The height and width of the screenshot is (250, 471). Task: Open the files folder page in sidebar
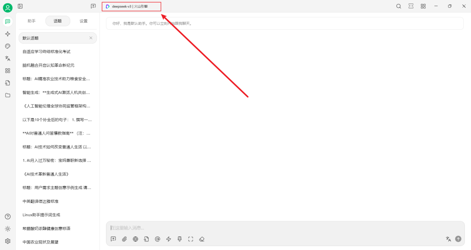click(8, 95)
